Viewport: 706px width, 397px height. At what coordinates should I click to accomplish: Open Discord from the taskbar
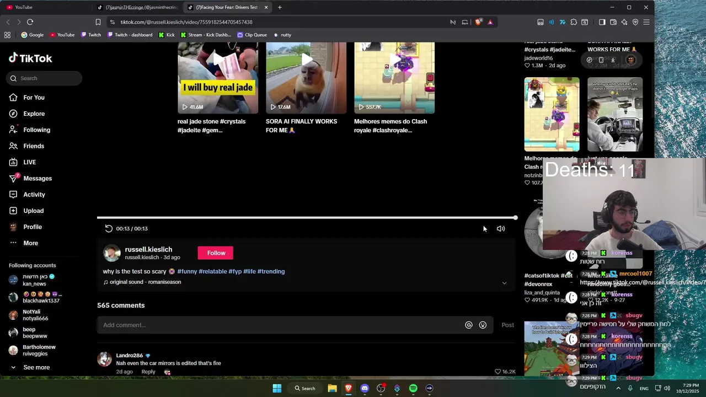pos(365,388)
